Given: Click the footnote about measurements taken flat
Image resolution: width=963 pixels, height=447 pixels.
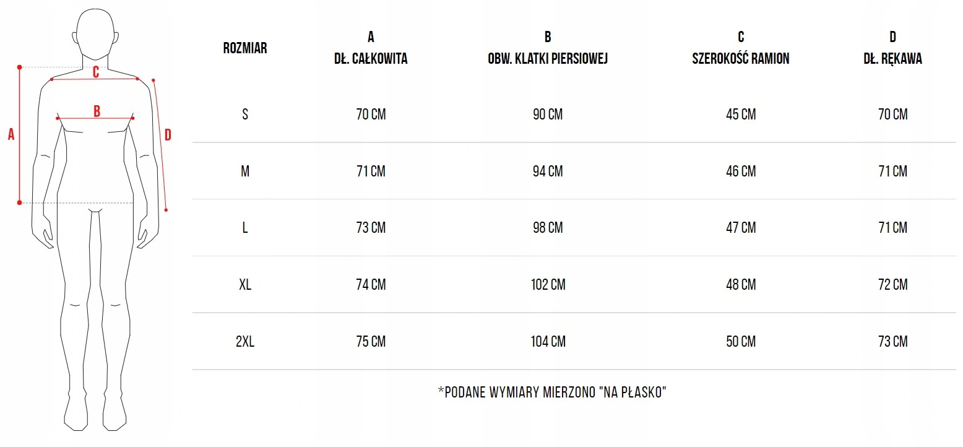Looking at the screenshot, I should tap(551, 392).
